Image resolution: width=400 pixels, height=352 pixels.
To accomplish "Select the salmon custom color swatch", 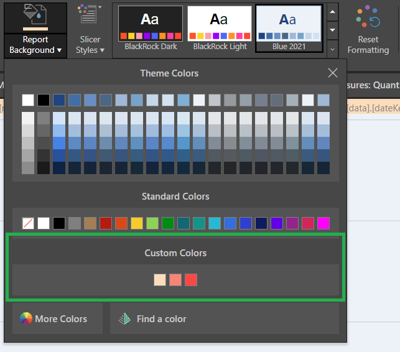I will click(175, 280).
